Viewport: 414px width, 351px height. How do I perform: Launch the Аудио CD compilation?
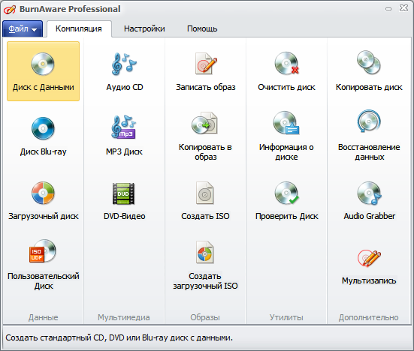click(x=125, y=71)
